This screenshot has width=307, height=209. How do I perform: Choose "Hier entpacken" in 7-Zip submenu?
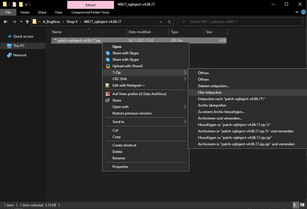coord(209,92)
